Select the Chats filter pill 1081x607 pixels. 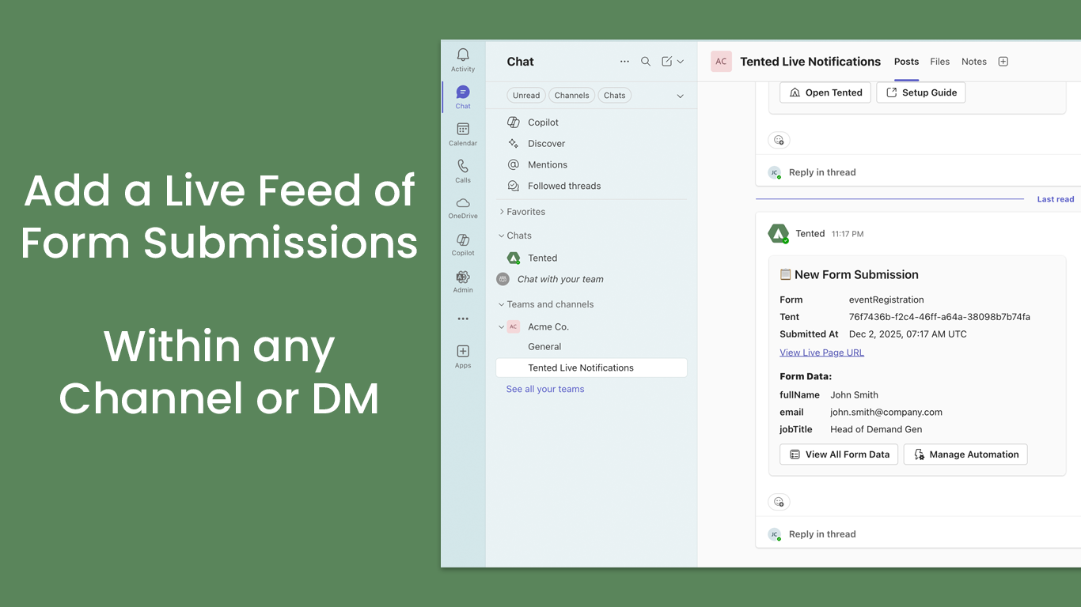(615, 96)
